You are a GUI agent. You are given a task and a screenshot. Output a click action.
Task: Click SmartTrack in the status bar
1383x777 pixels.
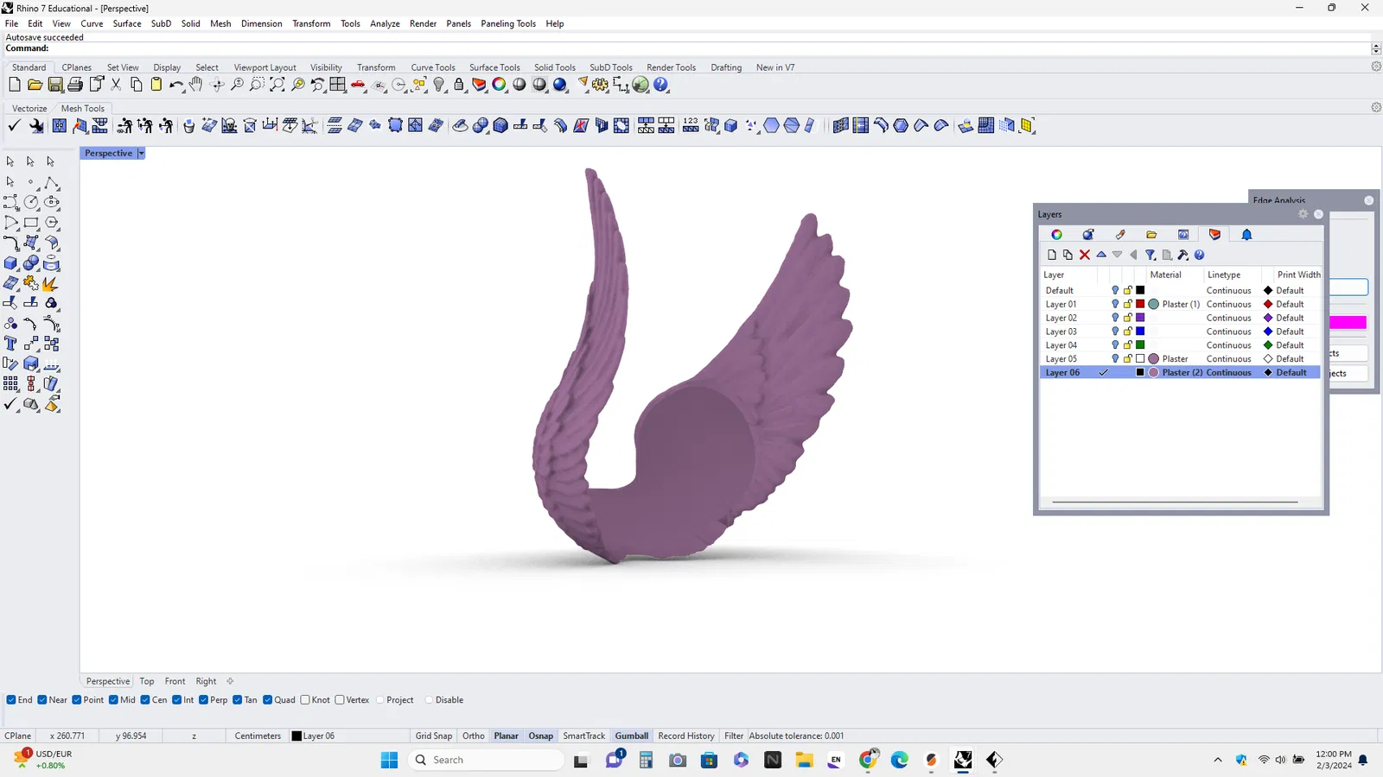[584, 736]
